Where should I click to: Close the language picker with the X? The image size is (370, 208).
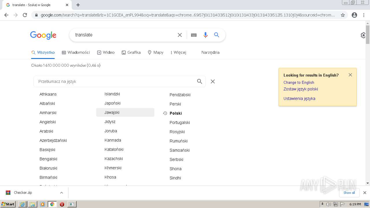[x=213, y=81]
